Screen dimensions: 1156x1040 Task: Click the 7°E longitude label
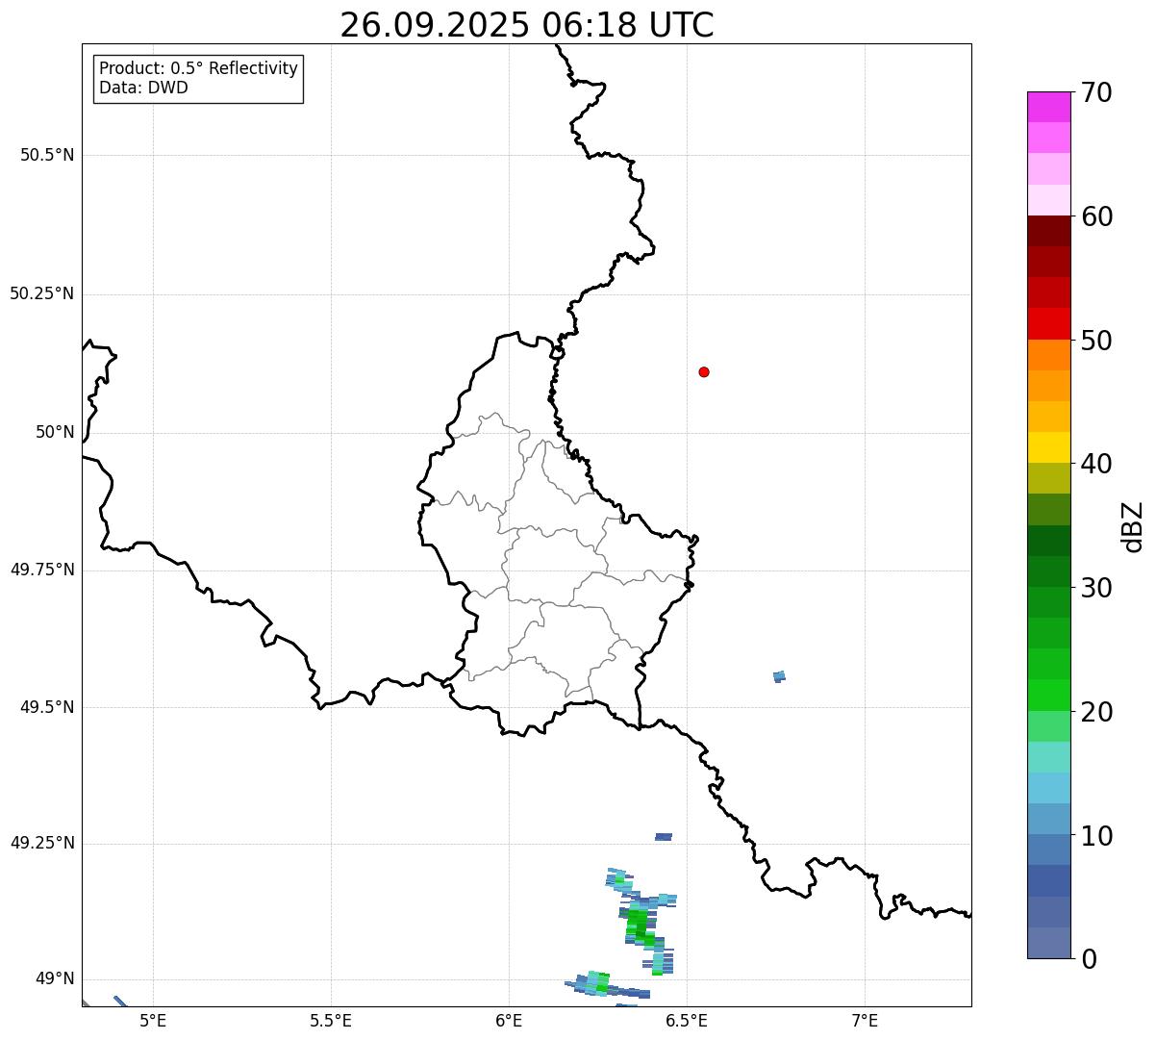coord(865,1021)
